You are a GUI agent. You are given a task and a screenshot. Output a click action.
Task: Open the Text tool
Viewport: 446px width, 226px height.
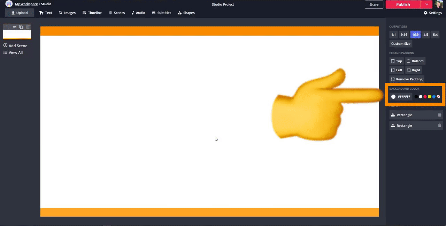[x=46, y=13]
